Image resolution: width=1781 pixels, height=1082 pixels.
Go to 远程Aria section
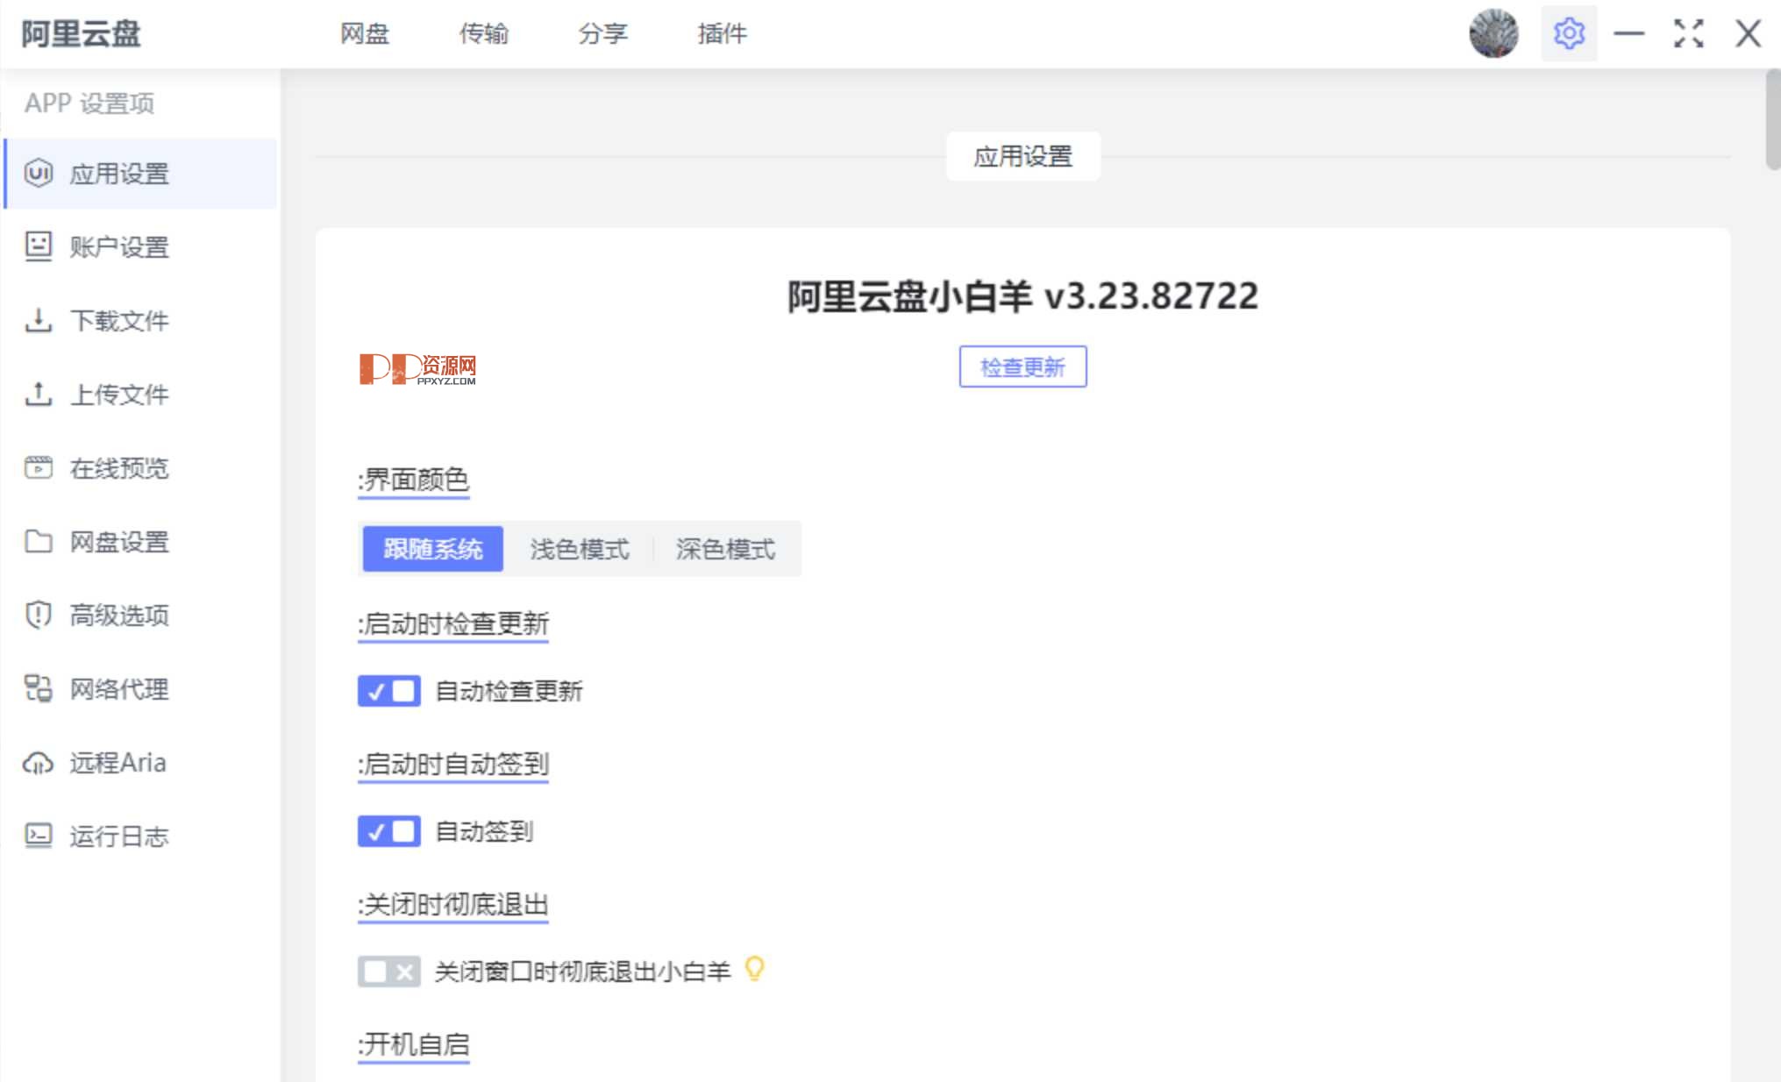141,763
